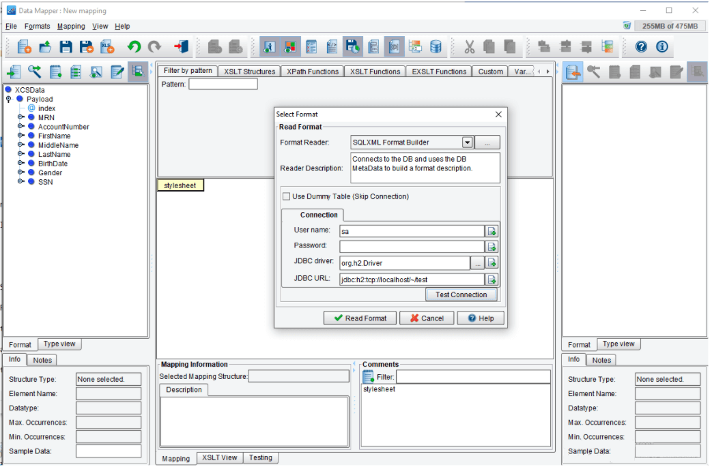Click the browse button beside Format Reader
This screenshot has width=712, height=469.
487,143
